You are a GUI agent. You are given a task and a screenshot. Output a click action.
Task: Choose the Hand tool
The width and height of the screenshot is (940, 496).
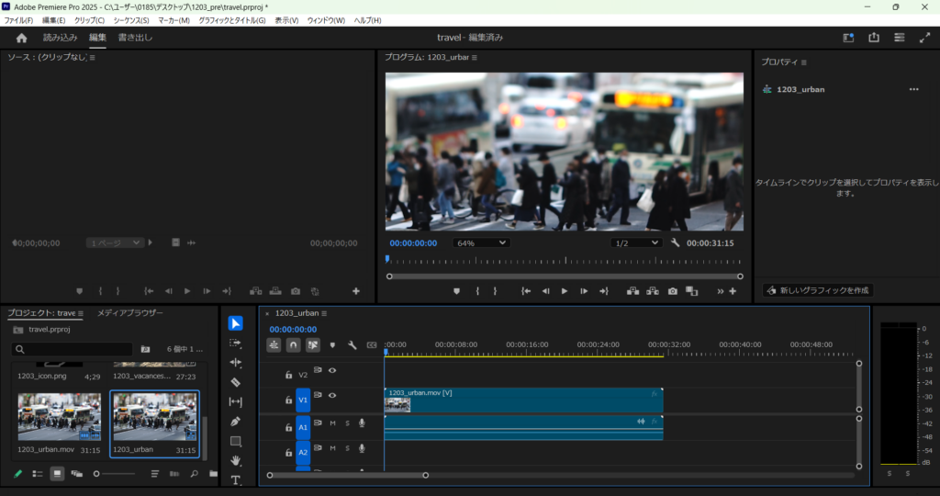tap(236, 461)
